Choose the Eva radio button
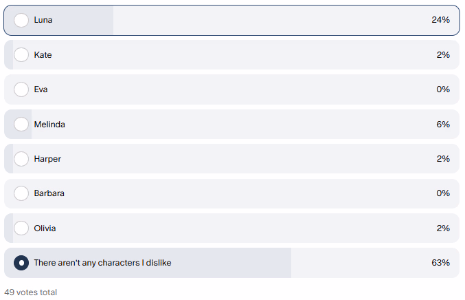Screen dimensions: 465x300 click(21, 89)
